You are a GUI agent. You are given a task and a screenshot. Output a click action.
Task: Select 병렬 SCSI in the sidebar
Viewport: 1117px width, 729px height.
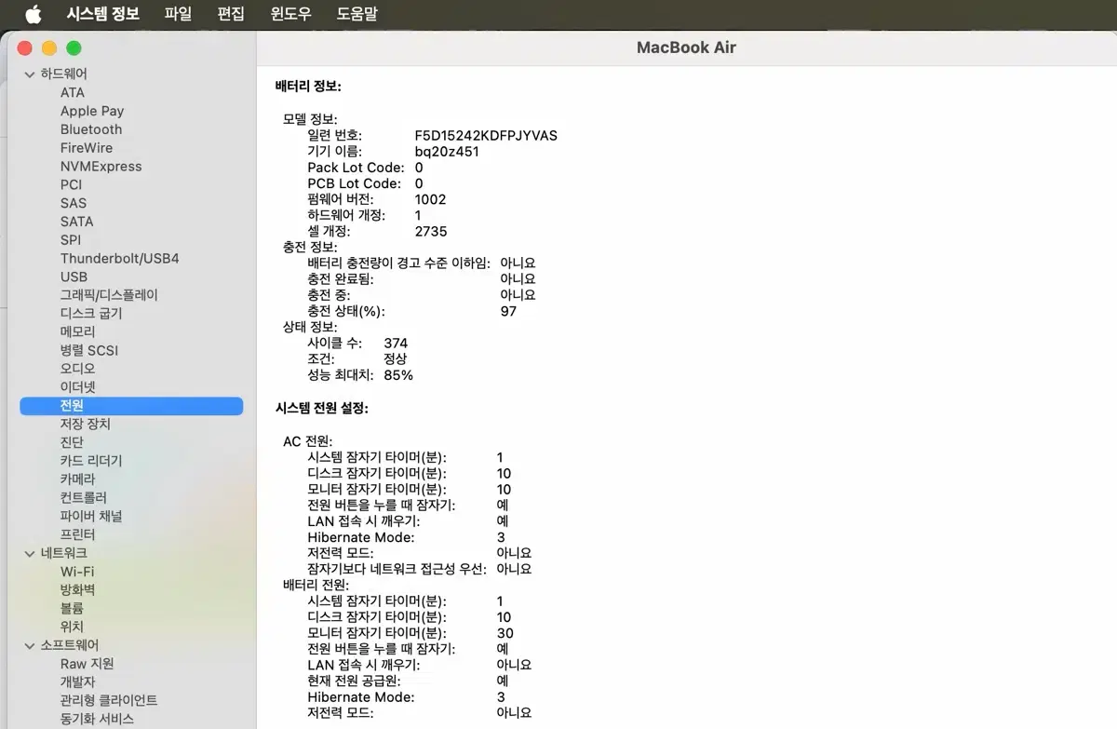coord(89,350)
